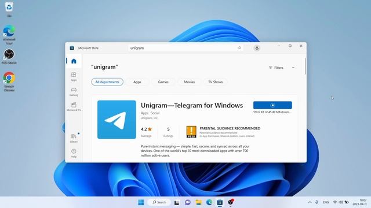This screenshot has width=371, height=208.
Task: Open the volume speaker tray icon
Action: [x=341, y=202]
